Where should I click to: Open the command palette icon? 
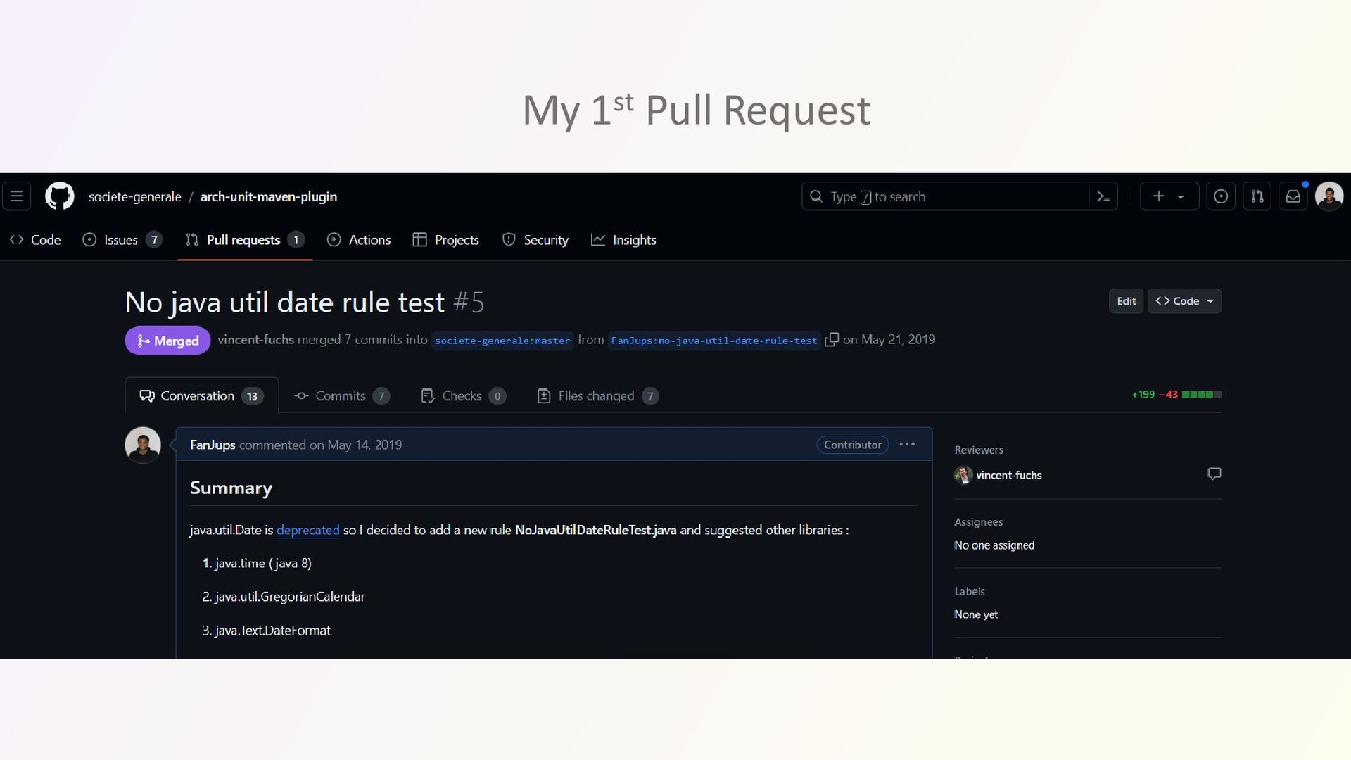click(x=1103, y=197)
